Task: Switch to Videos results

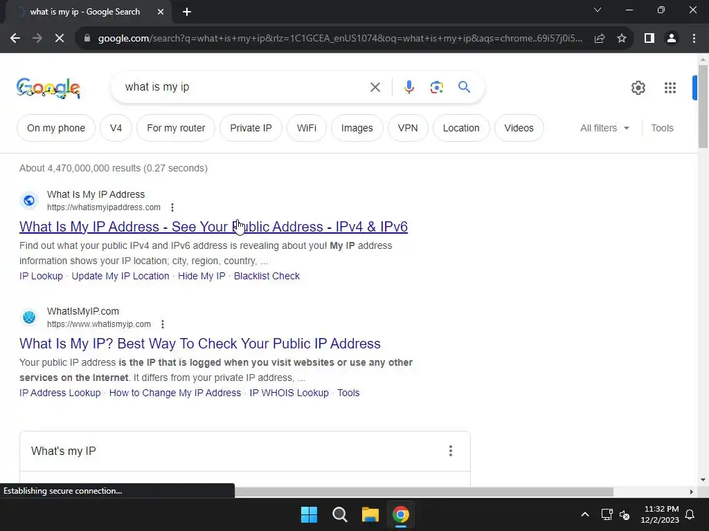Action: point(519,128)
